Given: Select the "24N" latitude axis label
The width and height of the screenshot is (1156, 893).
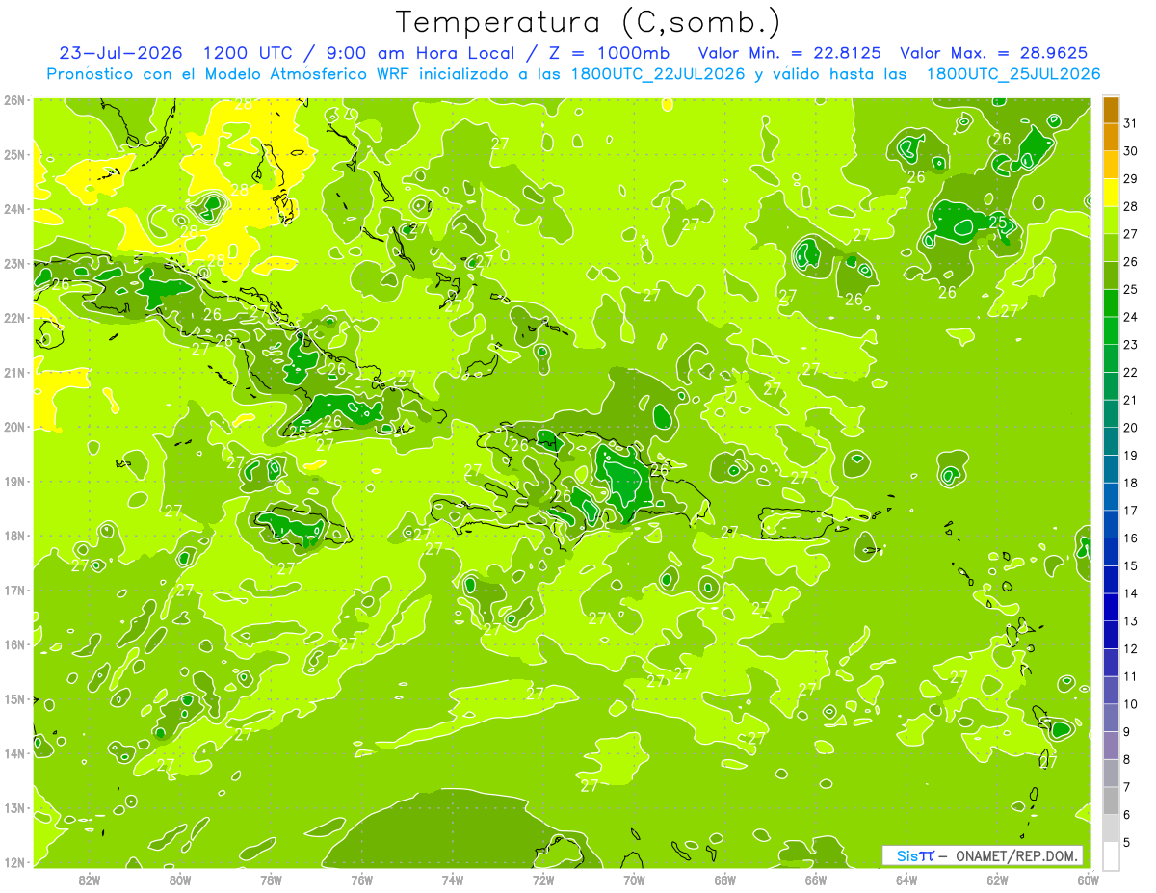Looking at the screenshot, I should point(14,209).
